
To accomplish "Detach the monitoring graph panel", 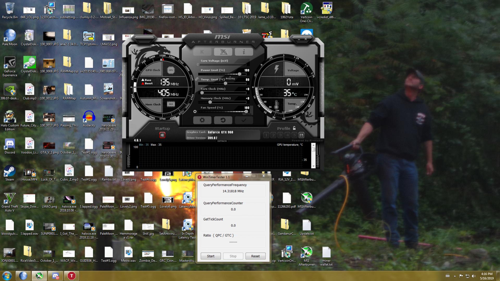I will [222, 141].
